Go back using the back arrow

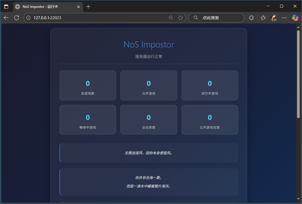coord(6,18)
